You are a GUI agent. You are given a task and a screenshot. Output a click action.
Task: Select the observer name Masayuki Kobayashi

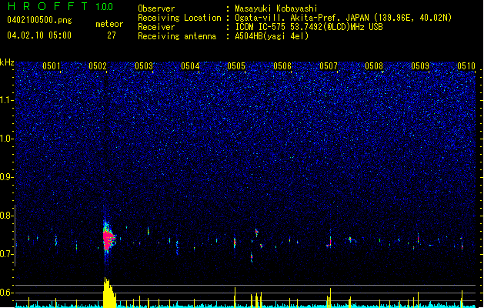(x=276, y=8)
